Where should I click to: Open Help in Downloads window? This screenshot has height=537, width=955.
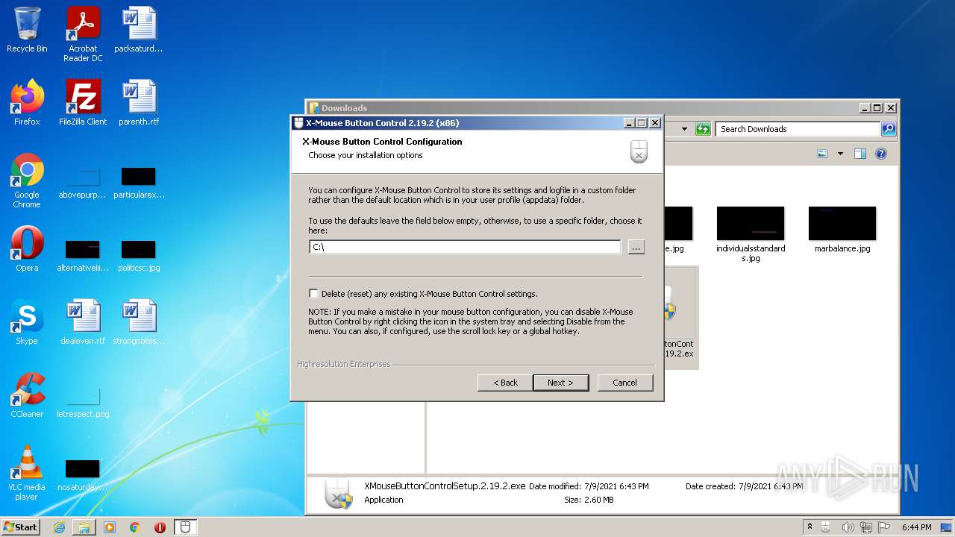tap(881, 154)
